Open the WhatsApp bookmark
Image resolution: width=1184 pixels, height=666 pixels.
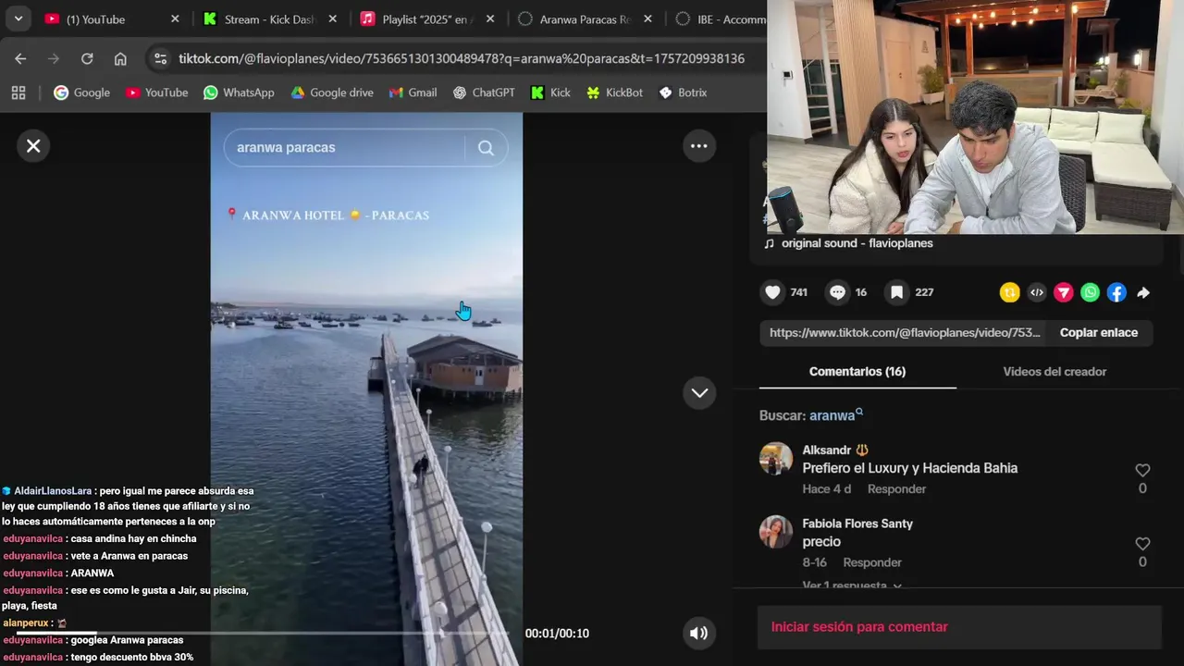[239, 92]
